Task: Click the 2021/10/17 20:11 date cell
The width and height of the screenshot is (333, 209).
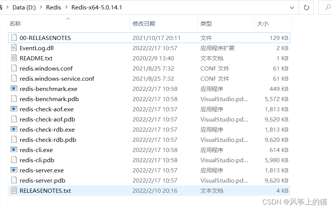Action: point(156,38)
